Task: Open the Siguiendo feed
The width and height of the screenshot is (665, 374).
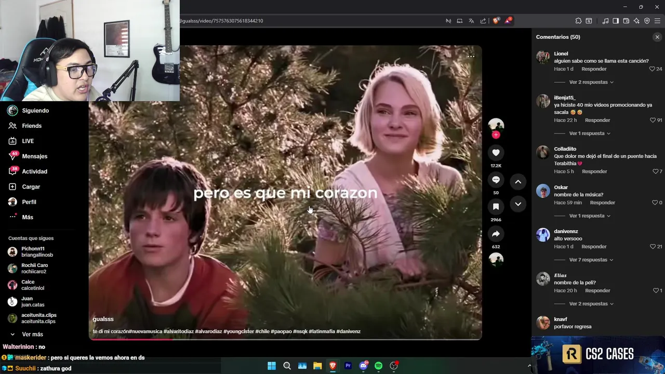Action: 35,111
